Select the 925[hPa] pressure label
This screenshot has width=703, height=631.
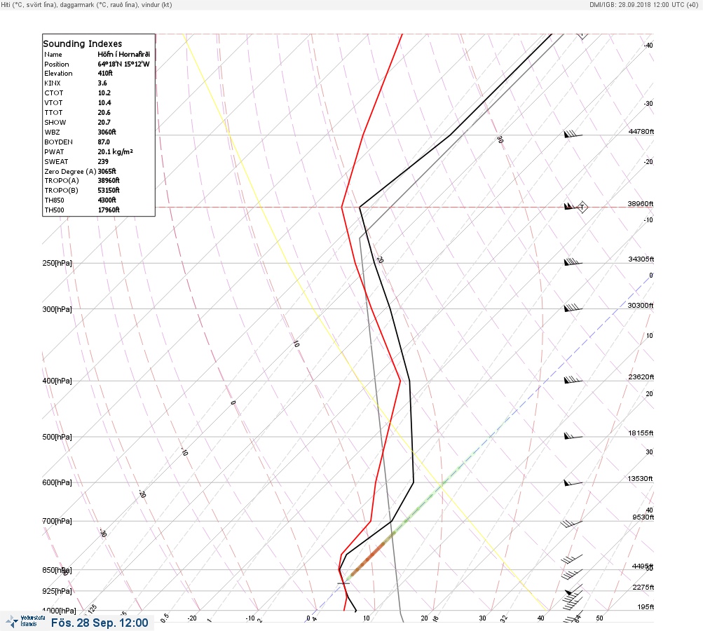tap(57, 591)
